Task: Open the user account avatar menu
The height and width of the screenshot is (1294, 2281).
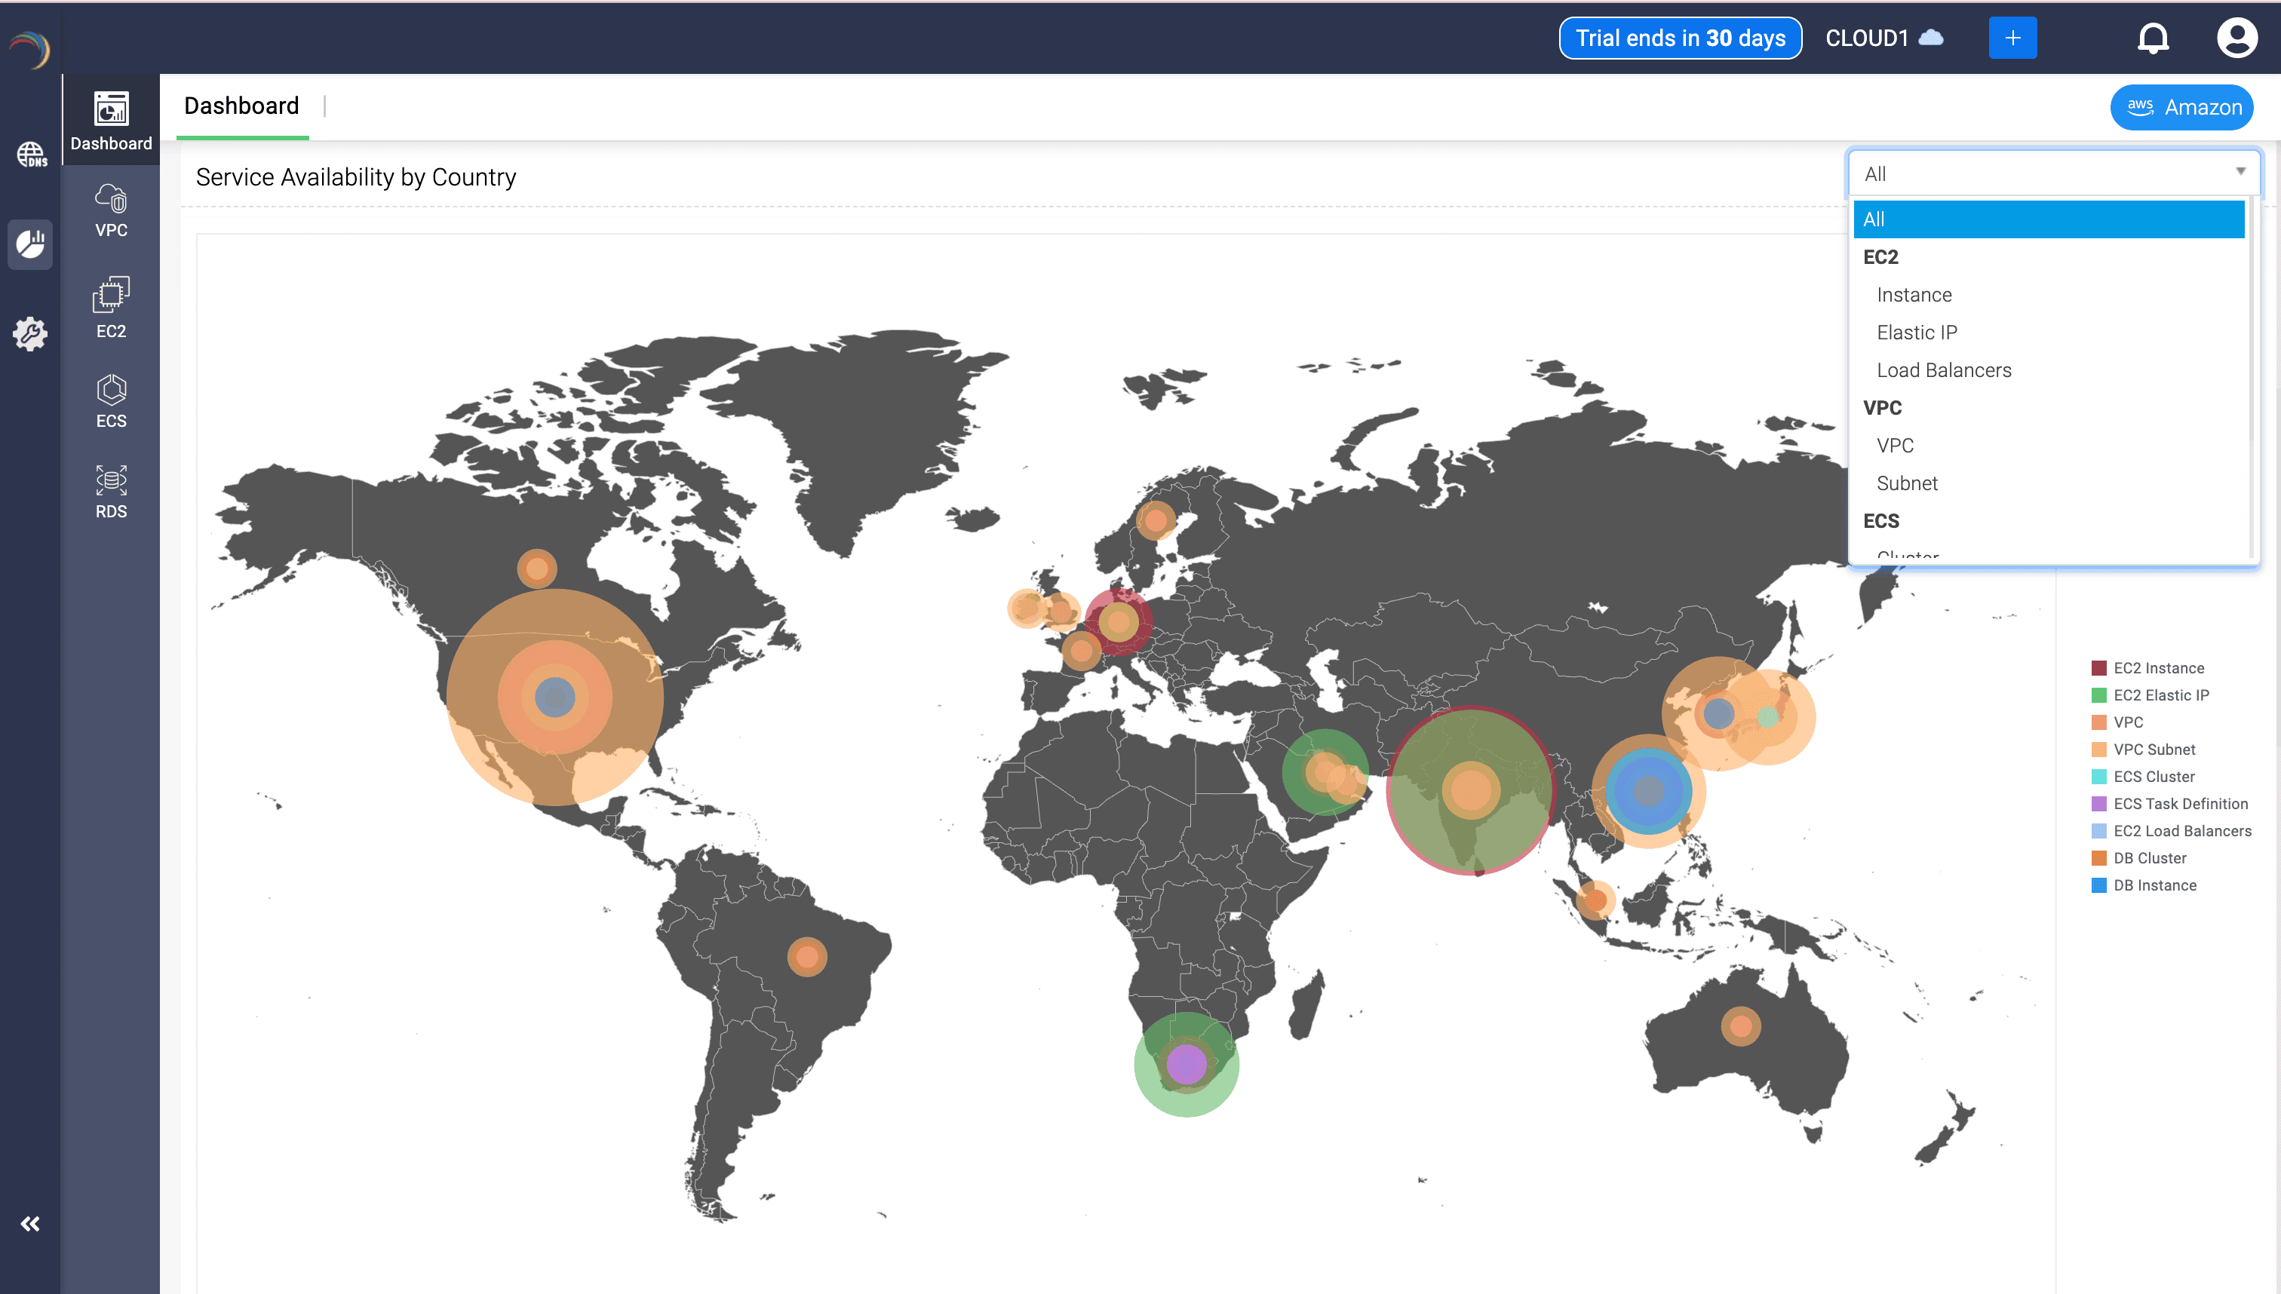Action: coord(2236,38)
